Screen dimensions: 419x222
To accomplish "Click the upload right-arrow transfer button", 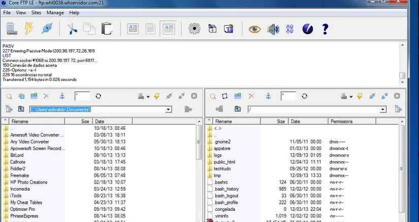I will pos(188,109).
